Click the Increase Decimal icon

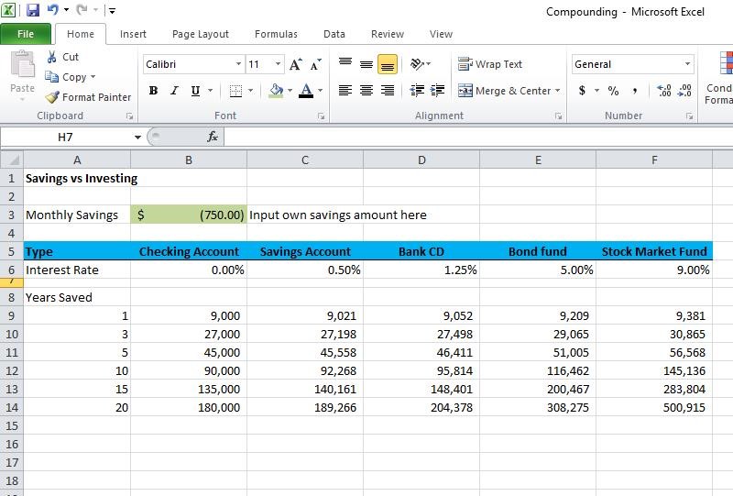pyautogui.click(x=663, y=91)
